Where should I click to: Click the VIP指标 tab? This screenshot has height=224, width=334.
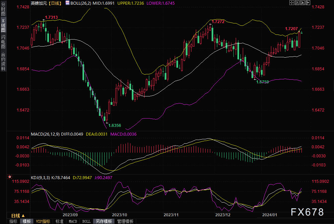coord(43,221)
